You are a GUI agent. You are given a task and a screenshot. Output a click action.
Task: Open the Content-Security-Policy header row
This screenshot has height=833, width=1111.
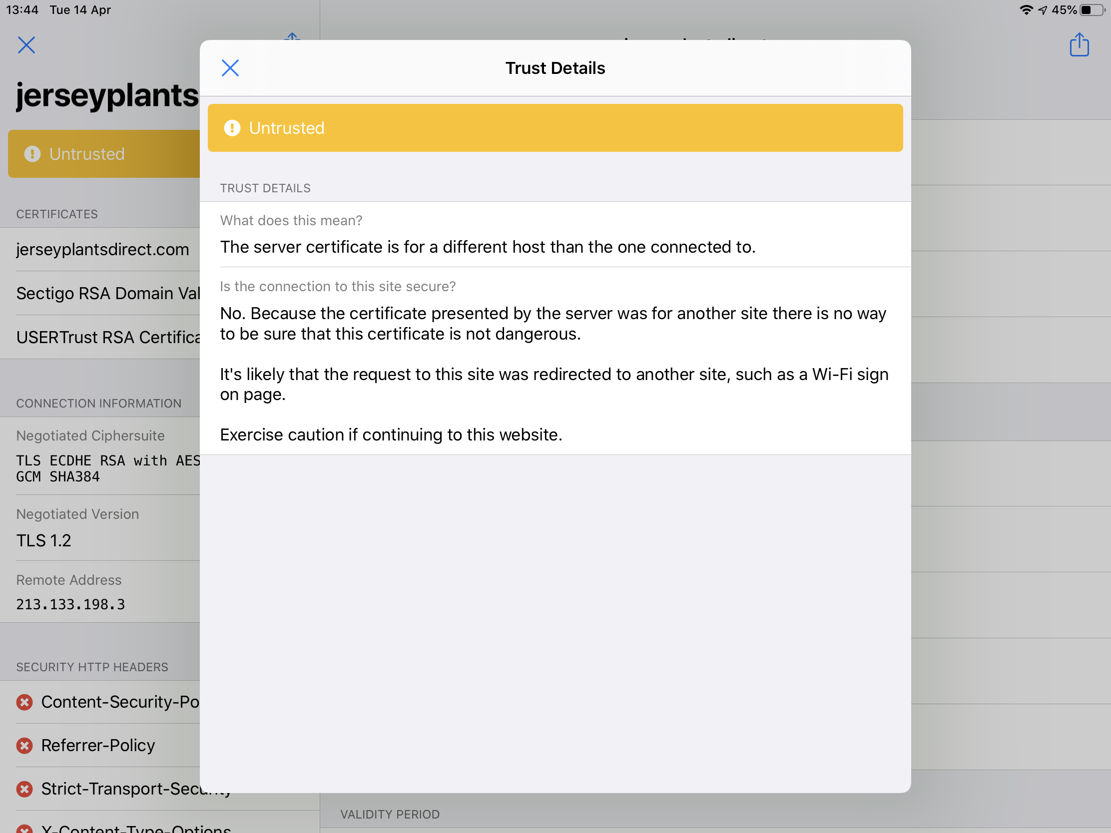pos(119,702)
